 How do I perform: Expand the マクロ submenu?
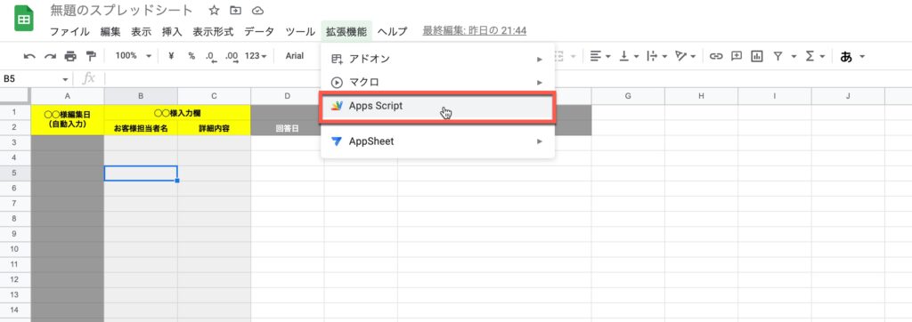click(x=437, y=83)
